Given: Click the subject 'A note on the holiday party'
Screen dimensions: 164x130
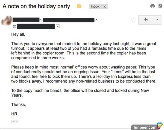Looking at the screenshot, I should point(36,6).
